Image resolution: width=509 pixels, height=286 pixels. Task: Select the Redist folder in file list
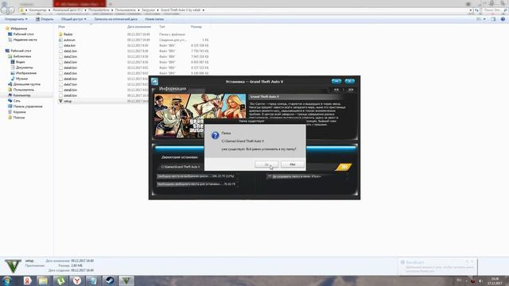[x=68, y=34]
